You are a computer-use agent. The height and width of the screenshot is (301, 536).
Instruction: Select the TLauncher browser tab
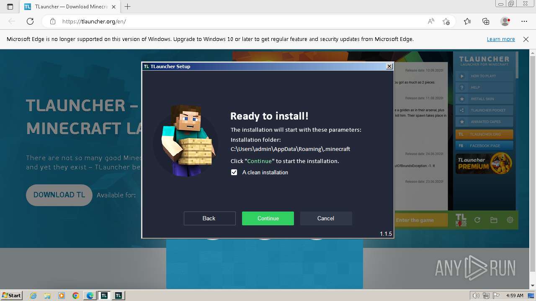pos(69,7)
